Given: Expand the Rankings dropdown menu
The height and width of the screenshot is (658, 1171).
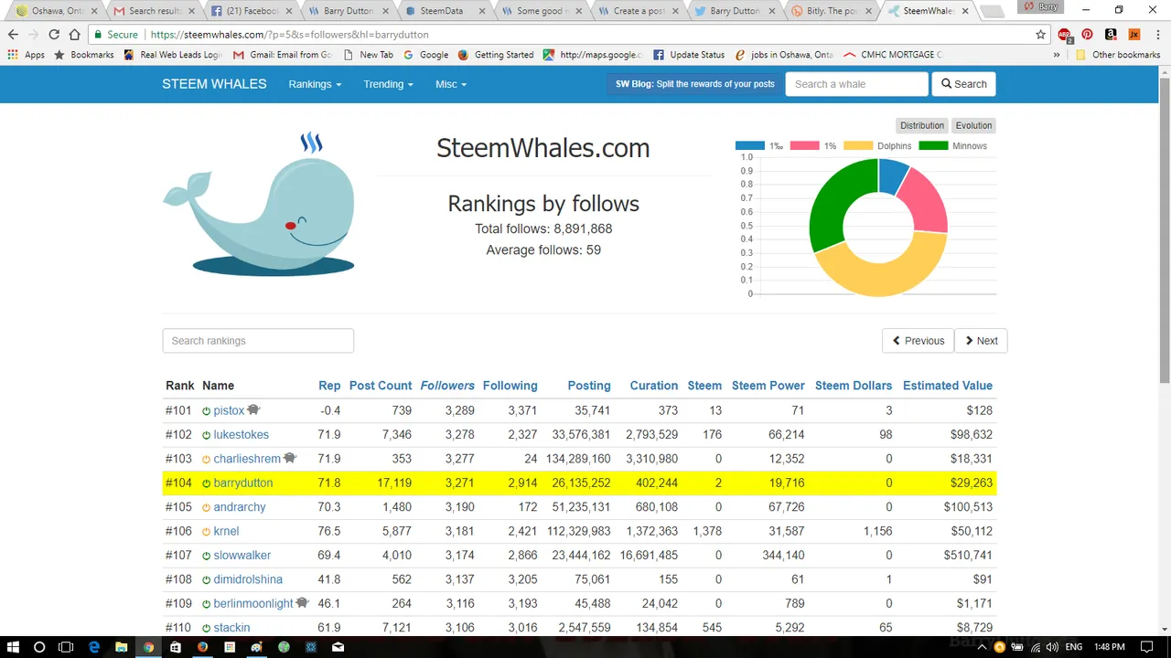Looking at the screenshot, I should [x=315, y=84].
